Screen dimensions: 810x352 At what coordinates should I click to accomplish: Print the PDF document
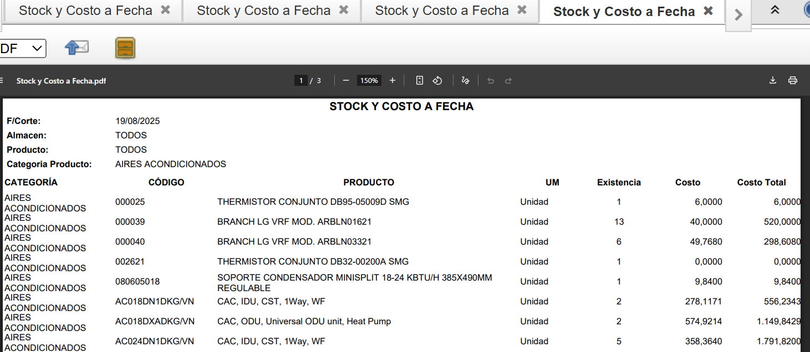click(793, 81)
